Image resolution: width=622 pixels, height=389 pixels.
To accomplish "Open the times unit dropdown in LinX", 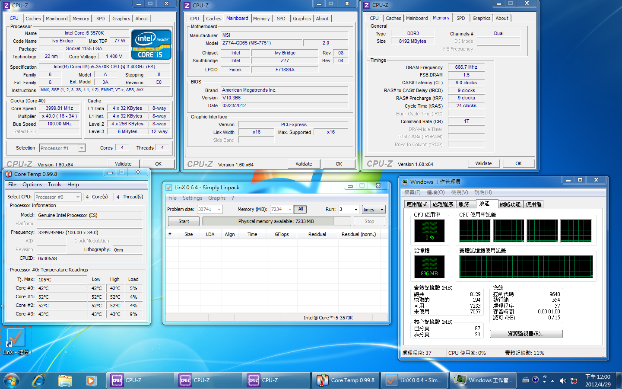I will point(374,210).
